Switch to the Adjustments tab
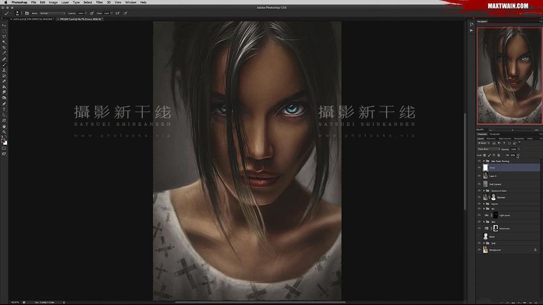543x305 pixels. [x=504, y=139]
